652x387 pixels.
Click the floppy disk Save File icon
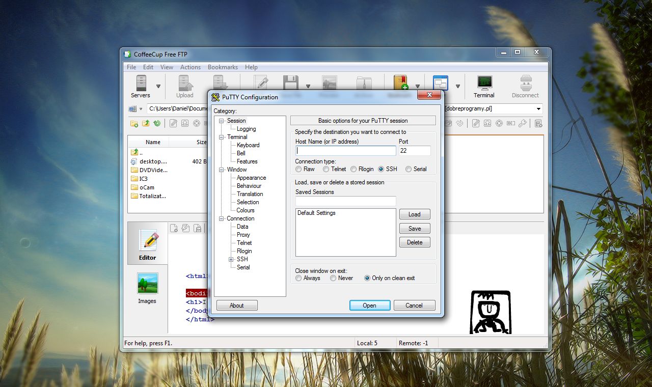[x=291, y=83]
